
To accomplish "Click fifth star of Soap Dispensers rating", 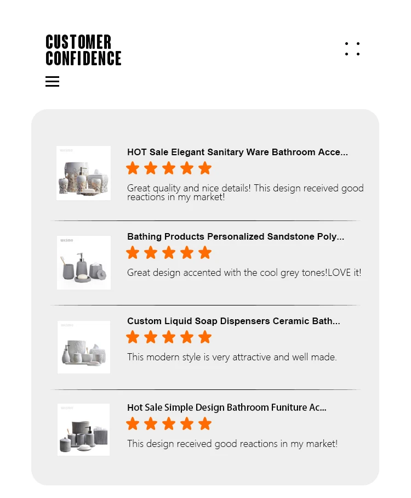I will 205,337.
